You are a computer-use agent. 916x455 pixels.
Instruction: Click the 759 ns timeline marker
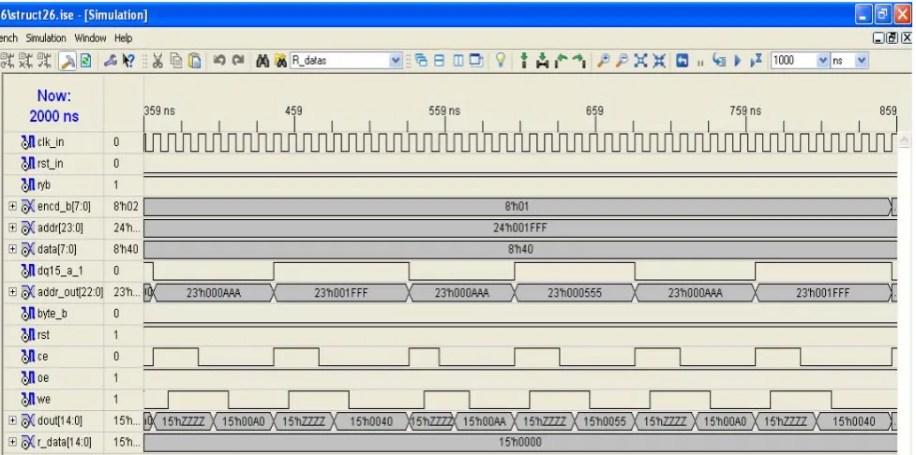point(745,110)
